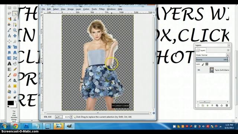Viewport: 238px width, 134px height.
Task: Open the Windows menu
Action: tap(111, 9)
